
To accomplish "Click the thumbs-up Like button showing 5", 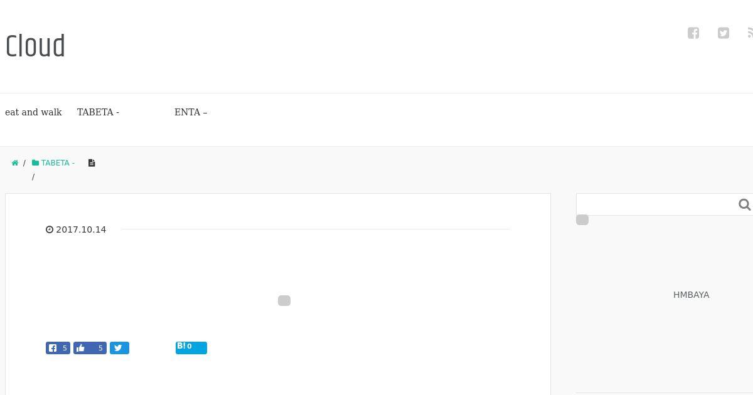I will (90, 348).
